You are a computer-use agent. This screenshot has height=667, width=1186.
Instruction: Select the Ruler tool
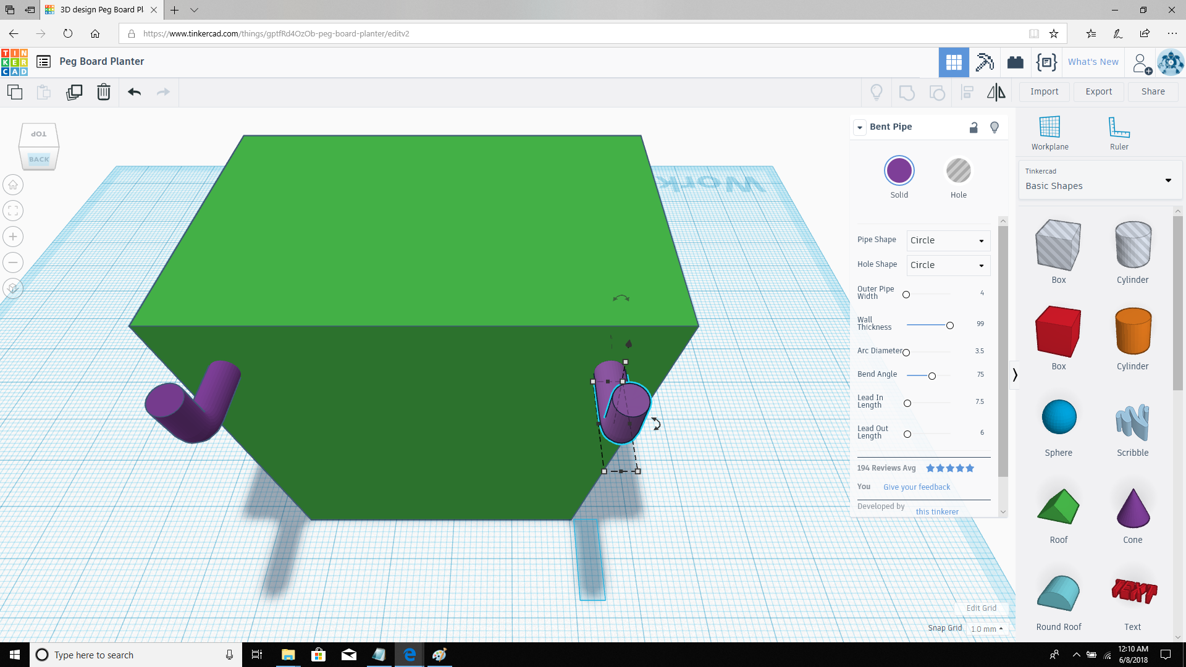1119,133
